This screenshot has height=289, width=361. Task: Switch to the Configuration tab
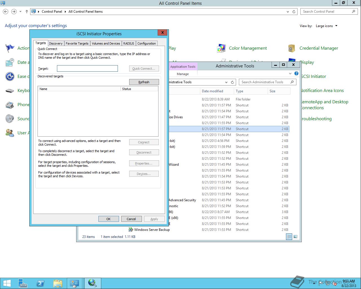click(147, 43)
